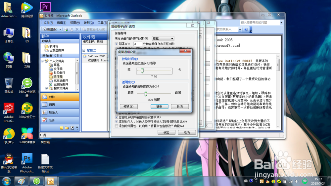Switch to Contacts 联系人 in navigation pane

60,112
